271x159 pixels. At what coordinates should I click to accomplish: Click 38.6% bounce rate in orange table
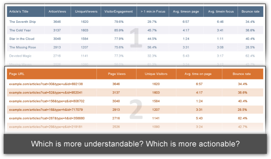pos(243,93)
